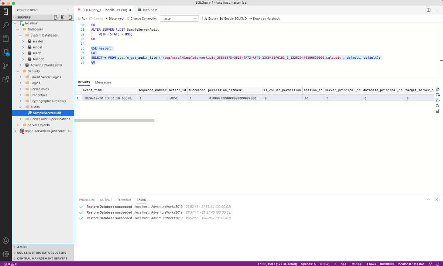Collapse the System Databases folder

pos(20,35)
